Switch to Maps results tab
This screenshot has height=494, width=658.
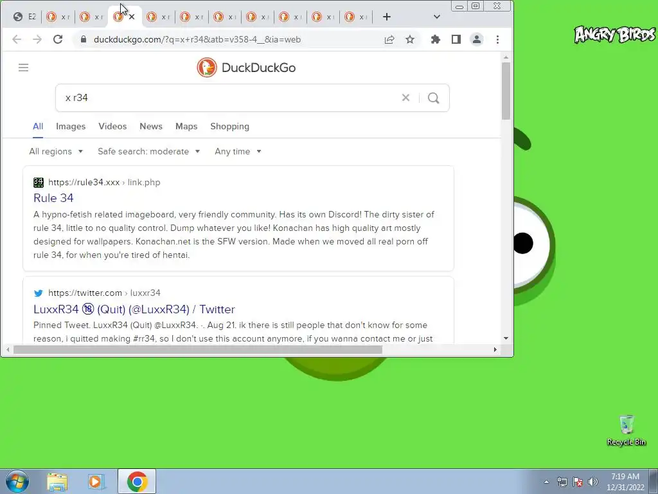(x=186, y=127)
